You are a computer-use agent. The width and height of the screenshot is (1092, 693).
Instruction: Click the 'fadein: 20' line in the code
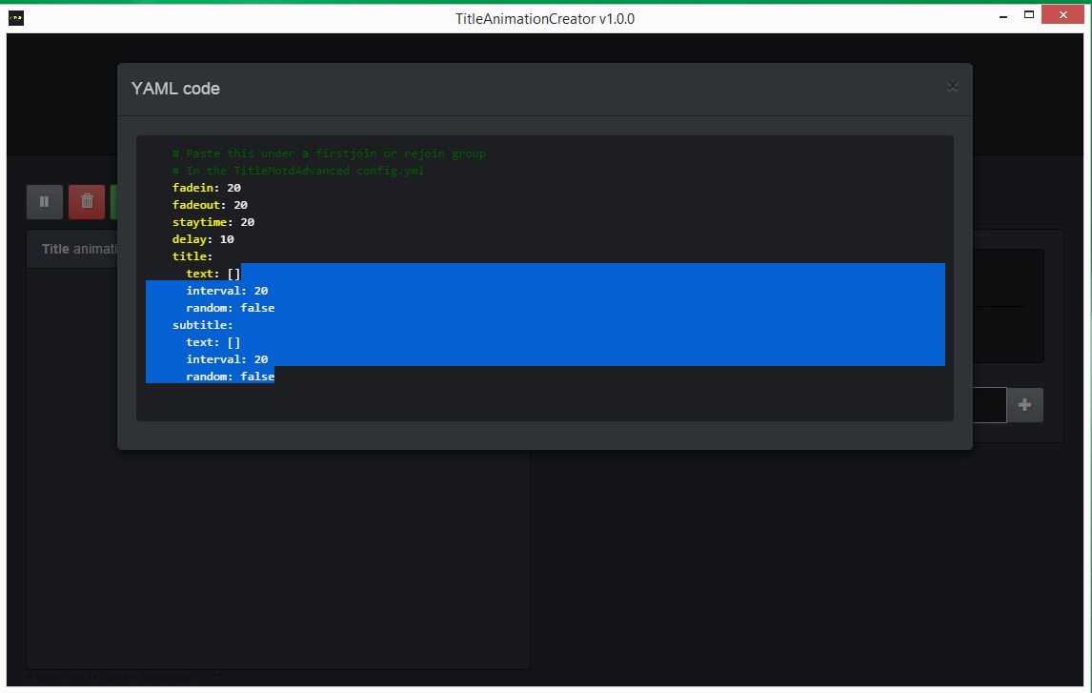click(x=206, y=188)
